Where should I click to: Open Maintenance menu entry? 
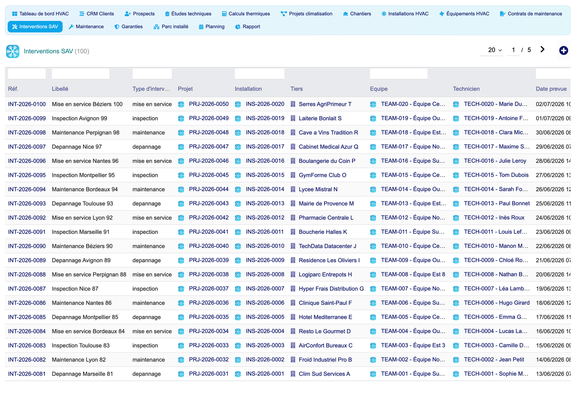point(86,27)
